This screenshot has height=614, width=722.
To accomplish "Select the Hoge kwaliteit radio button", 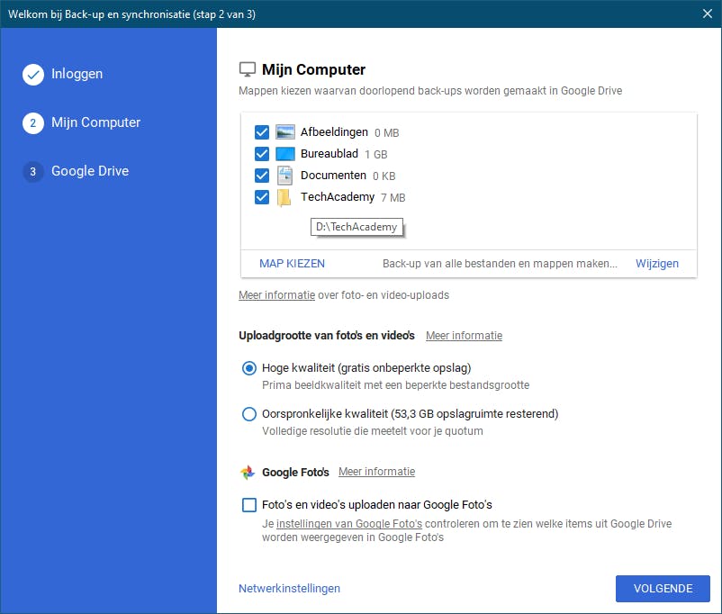I will click(x=249, y=368).
